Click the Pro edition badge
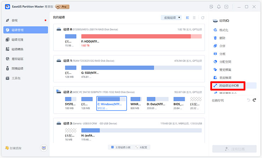This screenshot has width=262, height=158. pyautogui.click(x=62, y=7)
